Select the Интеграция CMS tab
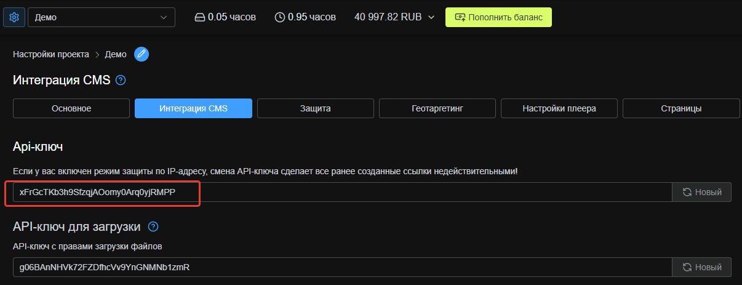 point(193,108)
